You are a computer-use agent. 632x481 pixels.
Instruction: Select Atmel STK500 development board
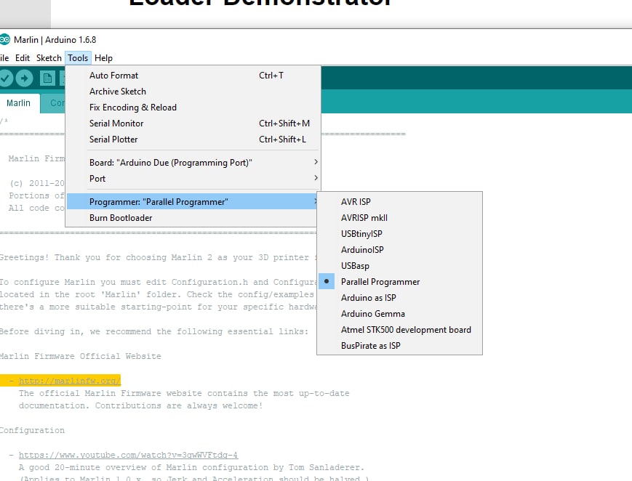pyautogui.click(x=399, y=330)
